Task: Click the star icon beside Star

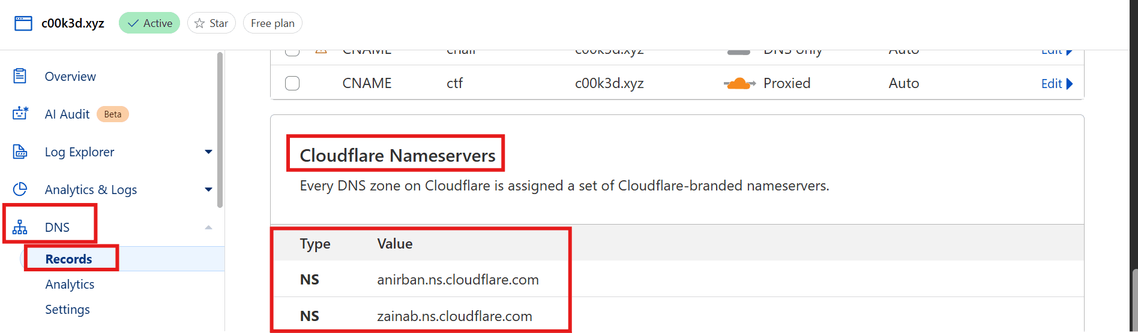Action: [x=200, y=23]
